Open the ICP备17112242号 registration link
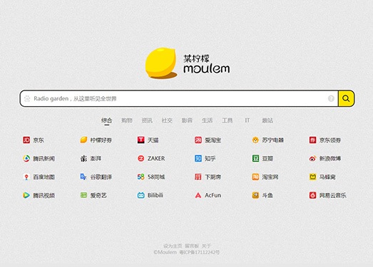Screen dimensions: 373x267 coord(200,252)
